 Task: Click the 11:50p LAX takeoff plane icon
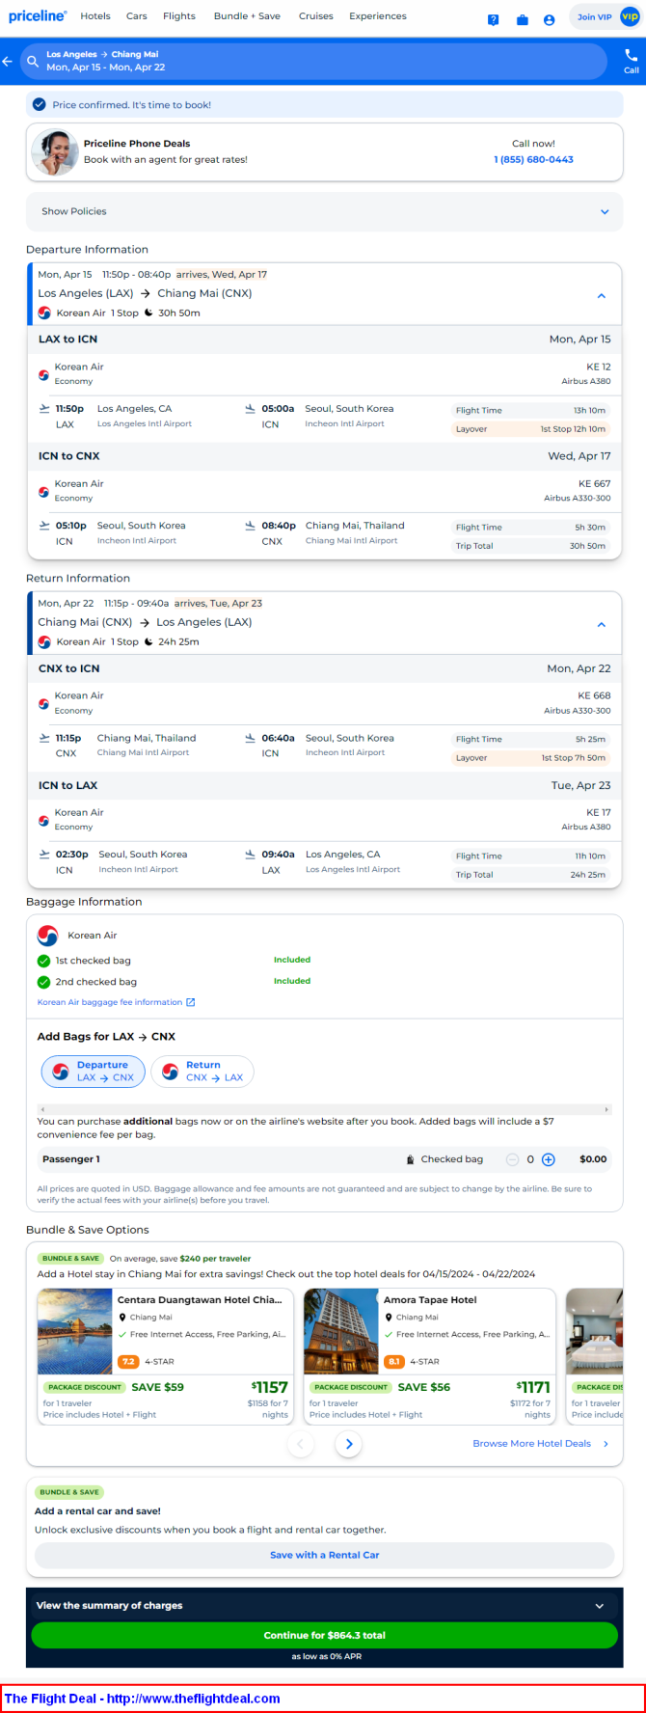click(x=44, y=408)
